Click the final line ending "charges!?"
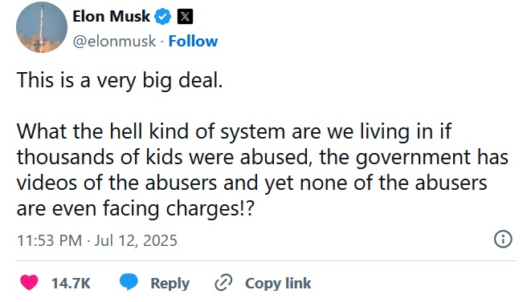Image resolution: width=531 pixels, height=302 pixels. pos(135,209)
